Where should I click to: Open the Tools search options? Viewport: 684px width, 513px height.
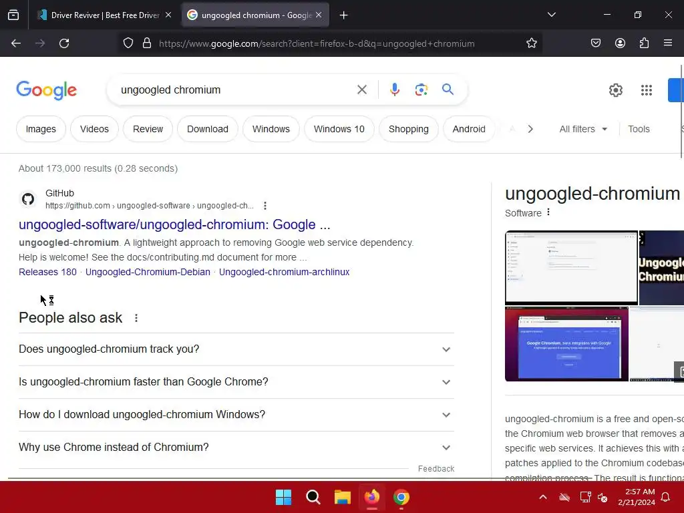pyautogui.click(x=639, y=129)
